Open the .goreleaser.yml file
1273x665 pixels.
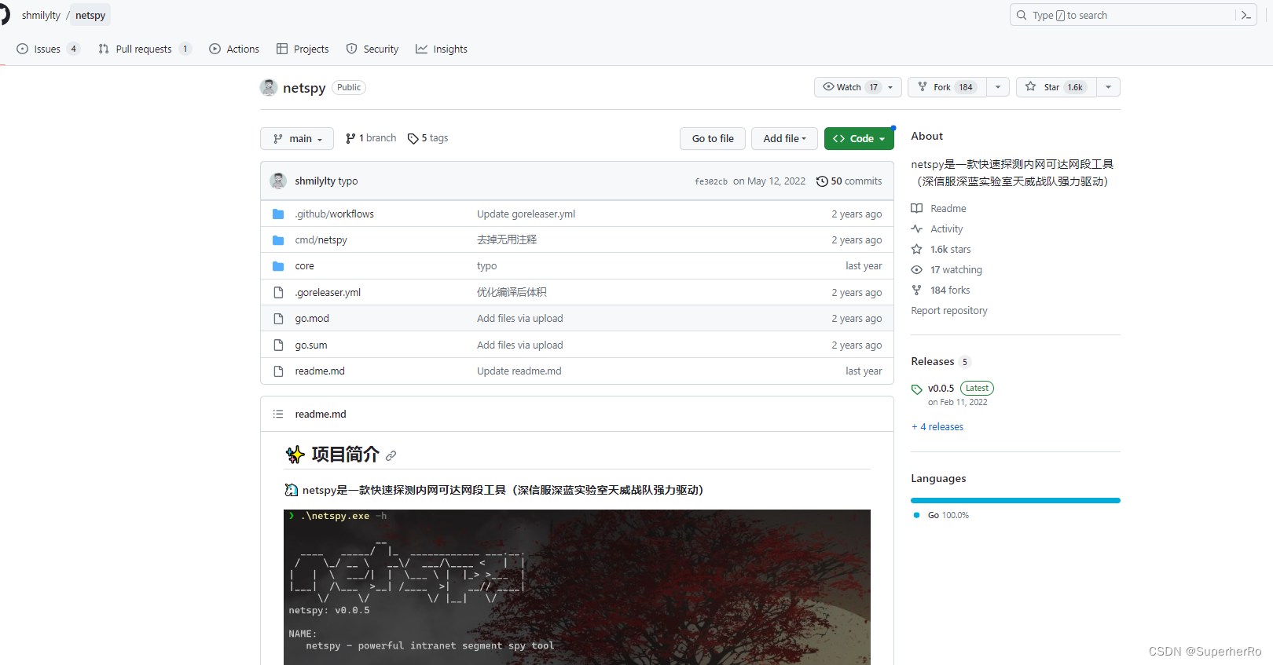pyautogui.click(x=328, y=292)
